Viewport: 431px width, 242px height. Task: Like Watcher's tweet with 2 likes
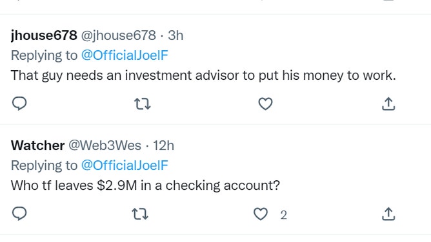click(260, 214)
